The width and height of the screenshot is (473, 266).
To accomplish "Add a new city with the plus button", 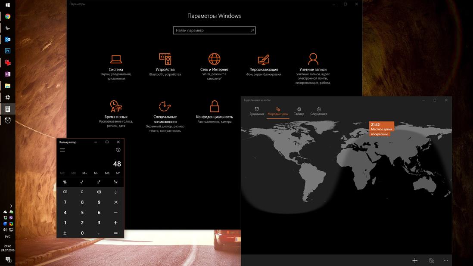I will click(415, 260).
